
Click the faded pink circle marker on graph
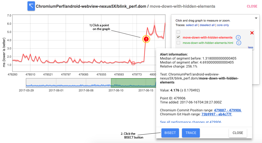(133, 63)
